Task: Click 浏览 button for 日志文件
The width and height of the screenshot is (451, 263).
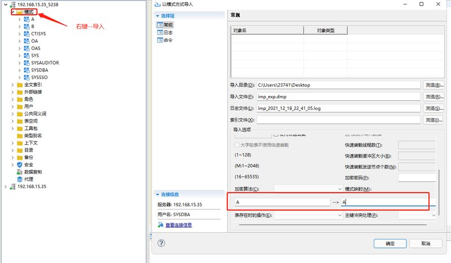Action: tap(433, 108)
